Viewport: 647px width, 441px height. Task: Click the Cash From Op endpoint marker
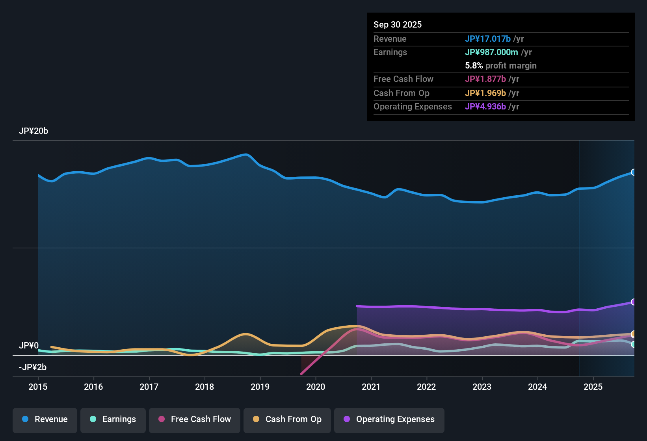(634, 334)
